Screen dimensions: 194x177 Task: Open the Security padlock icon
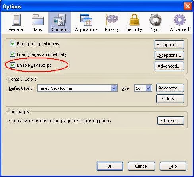click(x=134, y=19)
